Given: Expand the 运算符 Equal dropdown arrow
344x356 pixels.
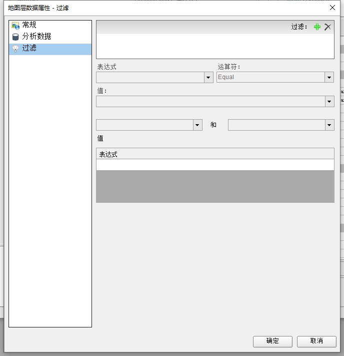Looking at the screenshot, I should click(x=329, y=78).
